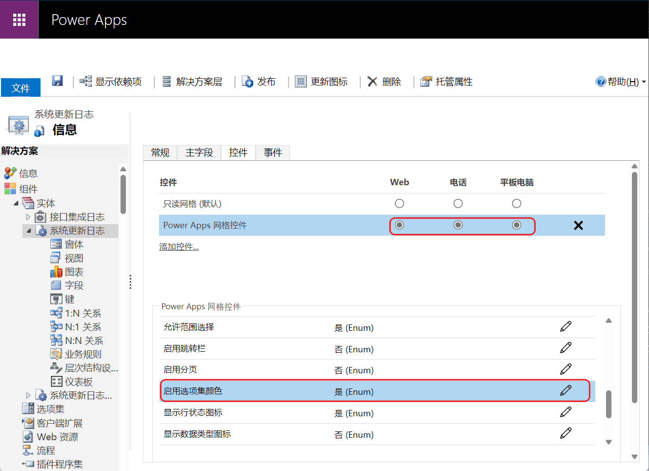Open the 业务规则 tree item
This screenshot has width=649, height=471.
click(x=83, y=354)
